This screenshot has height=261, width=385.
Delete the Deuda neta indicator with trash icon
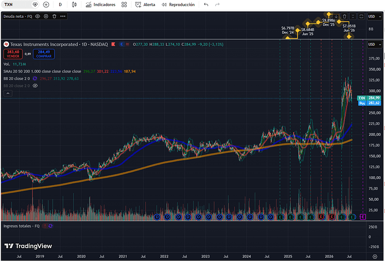click(54, 16)
